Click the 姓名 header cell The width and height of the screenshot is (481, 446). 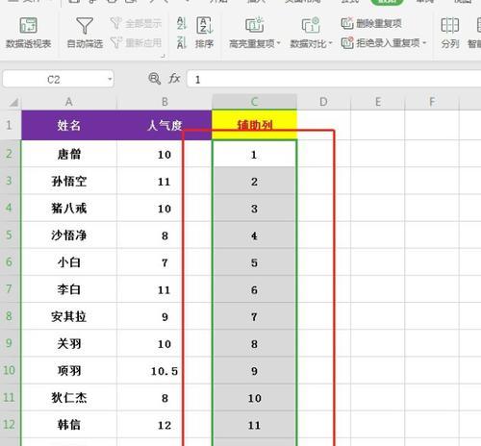pos(69,125)
